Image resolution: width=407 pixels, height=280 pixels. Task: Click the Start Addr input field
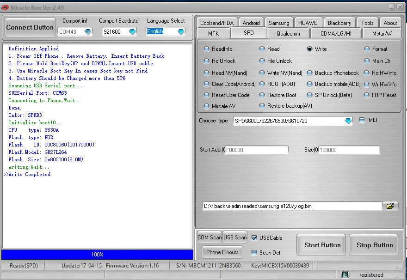[256, 150]
